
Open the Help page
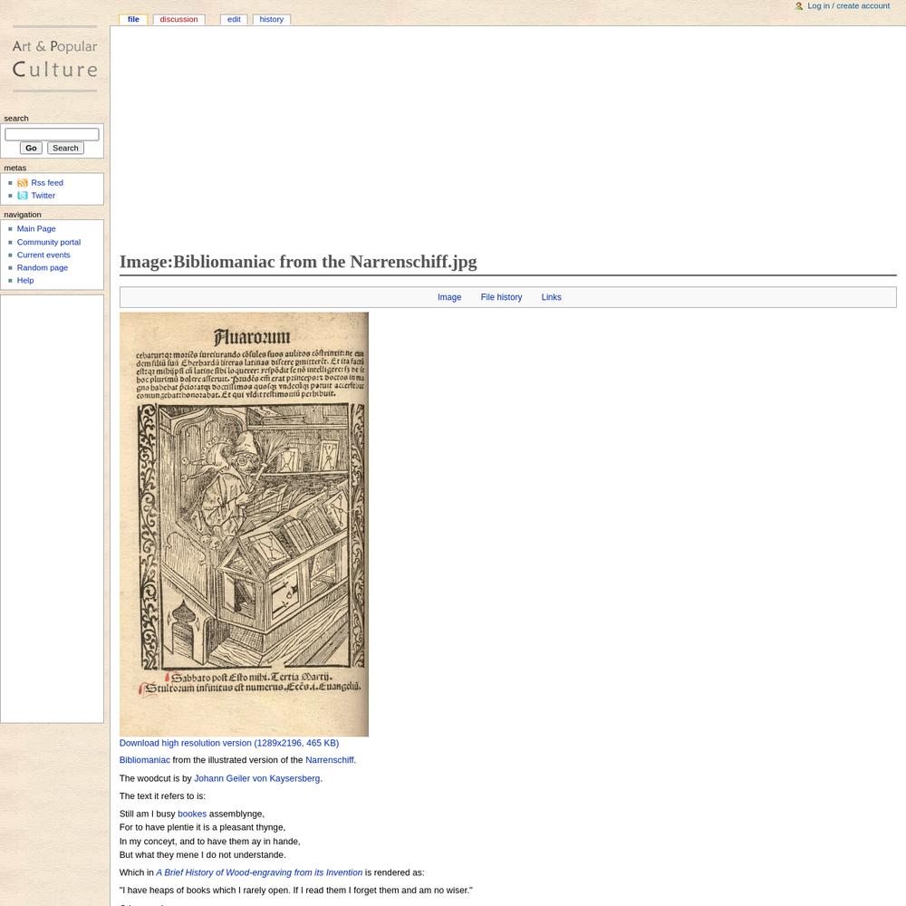25,280
